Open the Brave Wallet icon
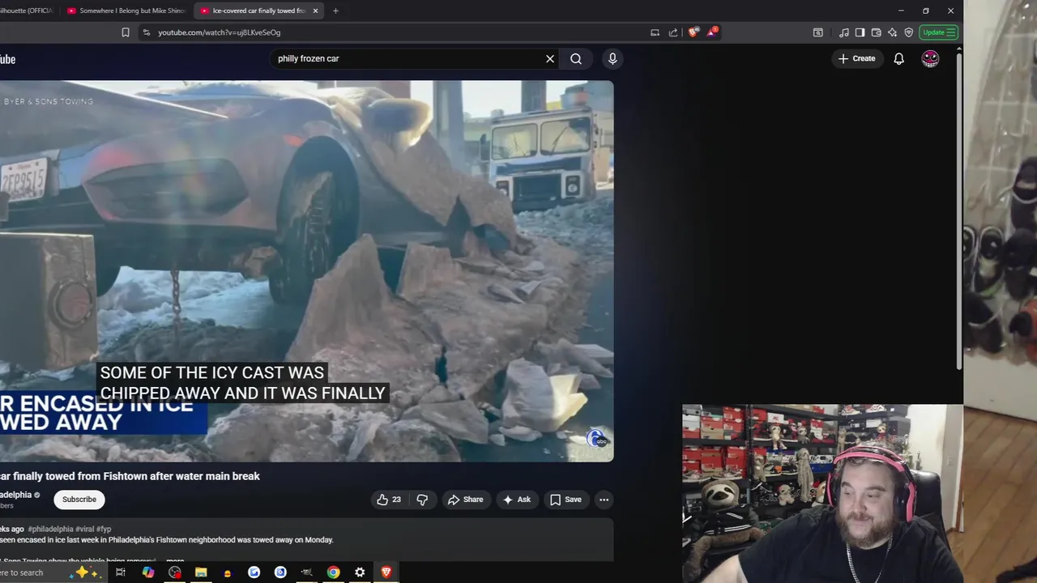The width and height of the screenshot is (1037, 583). (x=876, y=32)
